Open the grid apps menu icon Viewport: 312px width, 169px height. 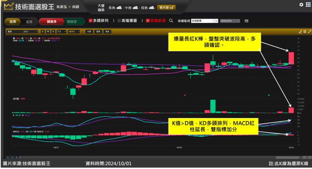click(x=308, y=5)
